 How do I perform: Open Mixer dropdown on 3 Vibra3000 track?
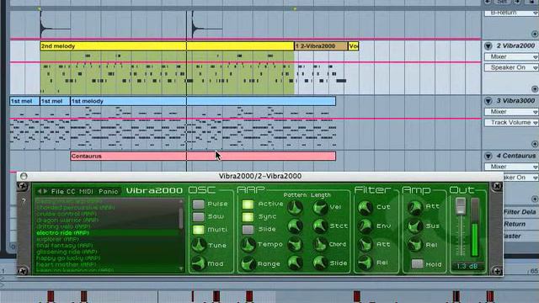511,112
